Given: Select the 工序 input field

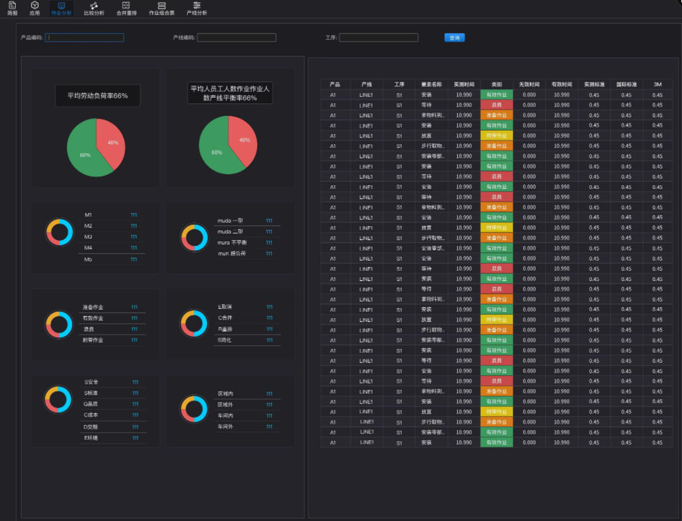Looking at the screenshot, I should click(379, 38).
